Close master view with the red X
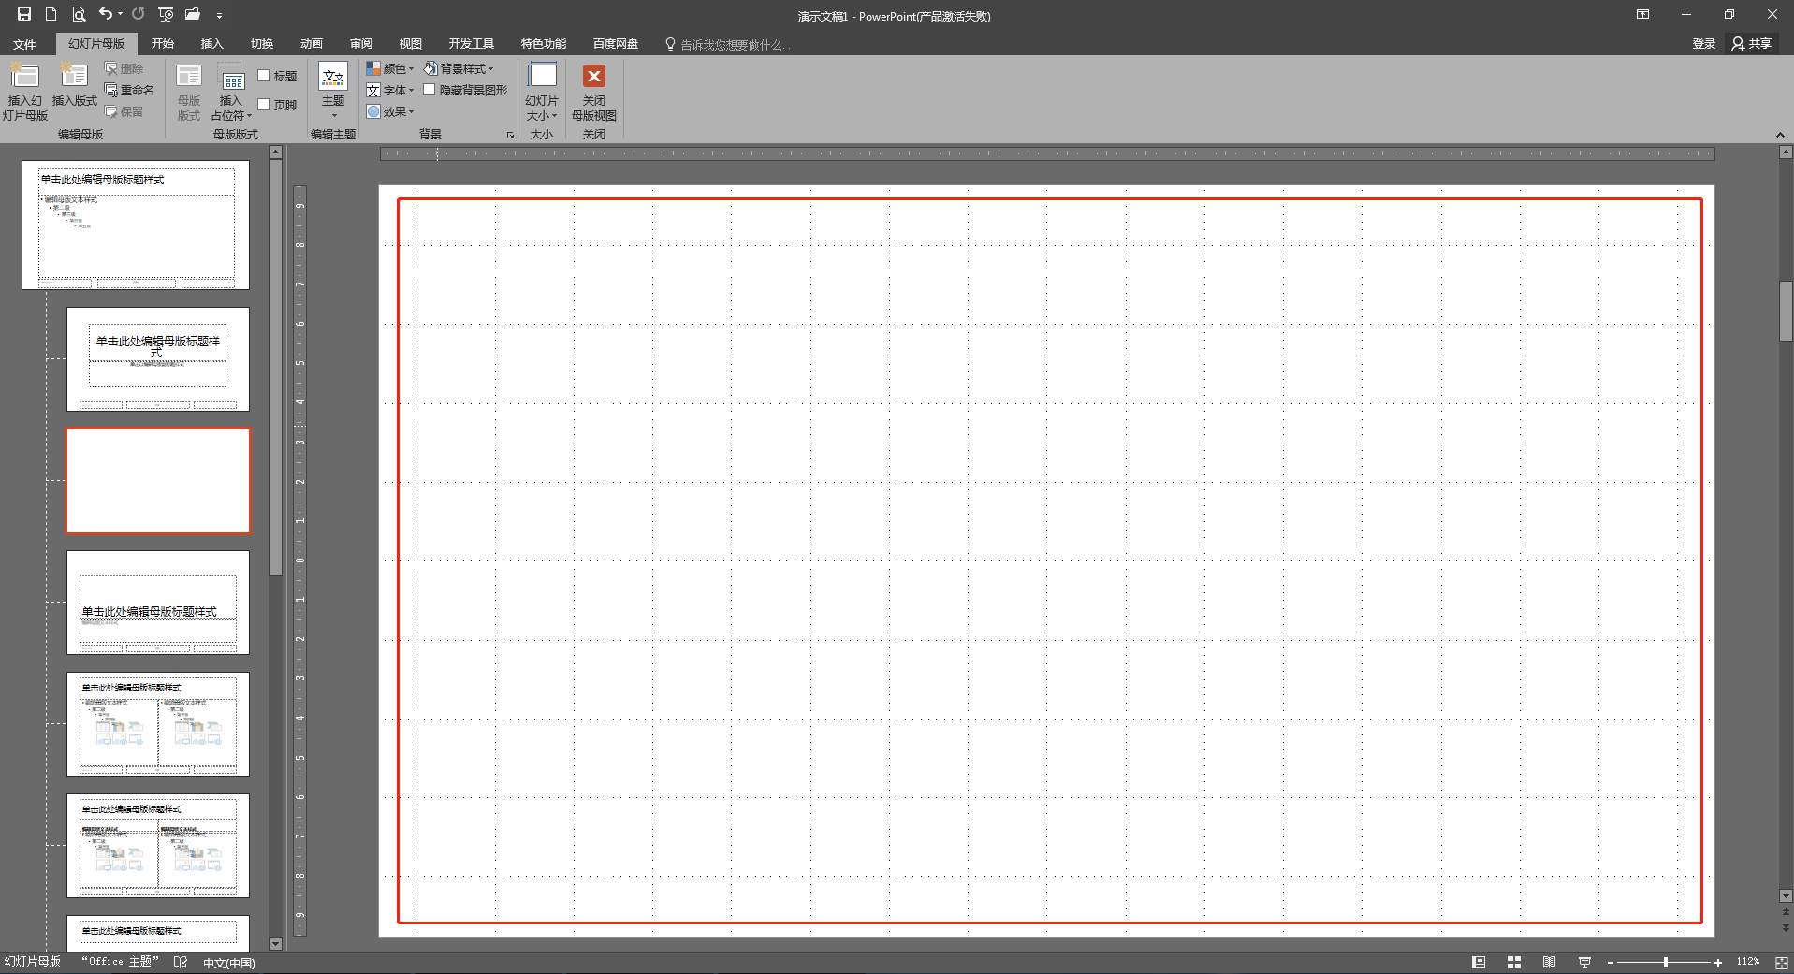Image resolution: width=1794 pixels, height=974 pixels. (594, 92)
